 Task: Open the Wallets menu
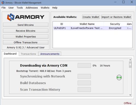pos(45,8)
